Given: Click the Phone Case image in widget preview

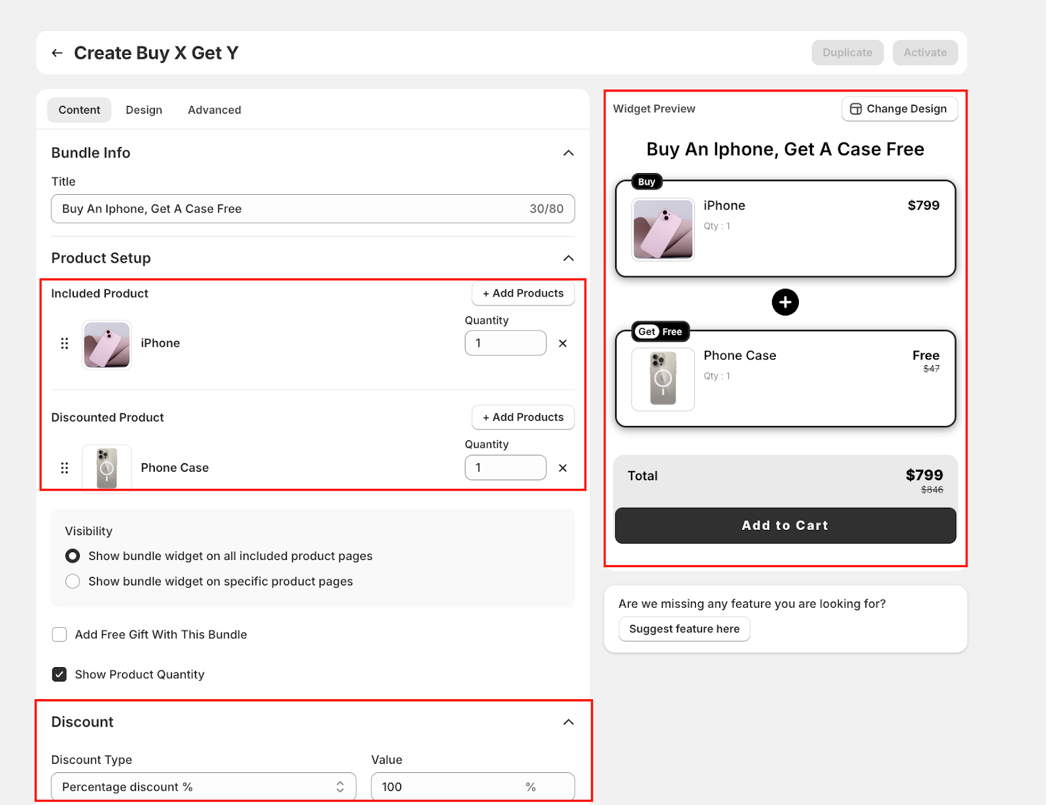Looking at the screenshot, I should 663,379.
